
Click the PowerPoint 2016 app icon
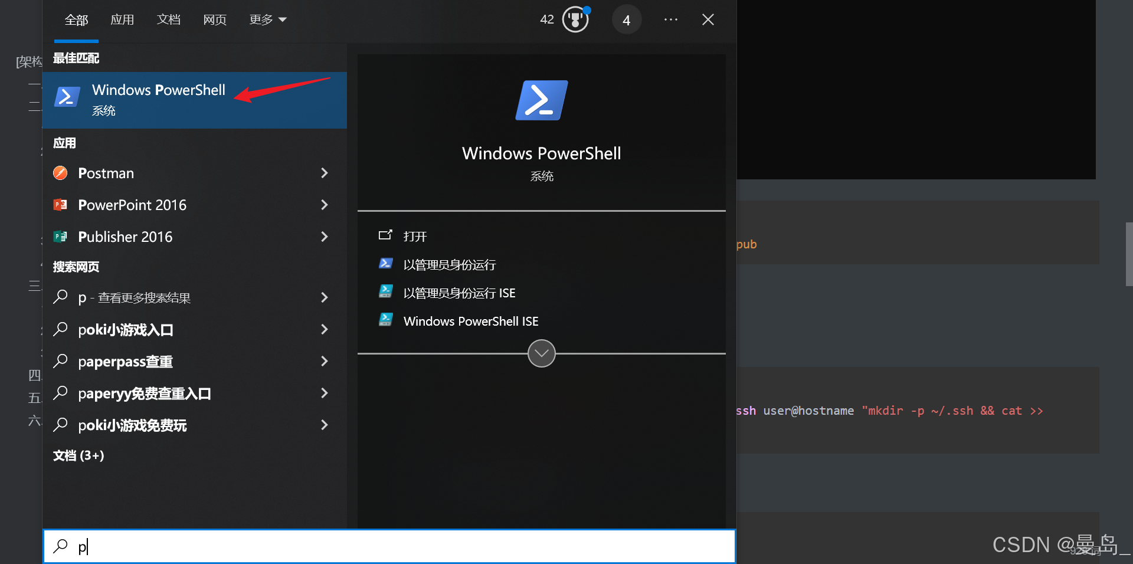[x=60, y=205]
